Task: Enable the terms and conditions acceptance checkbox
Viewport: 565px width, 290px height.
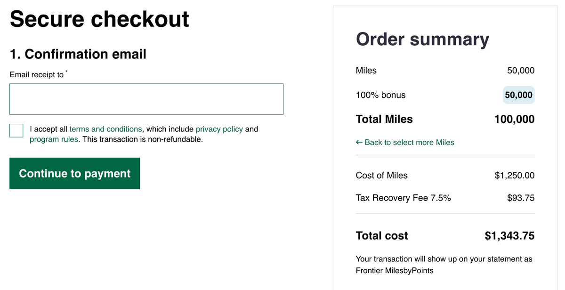Action: [16, 130]
